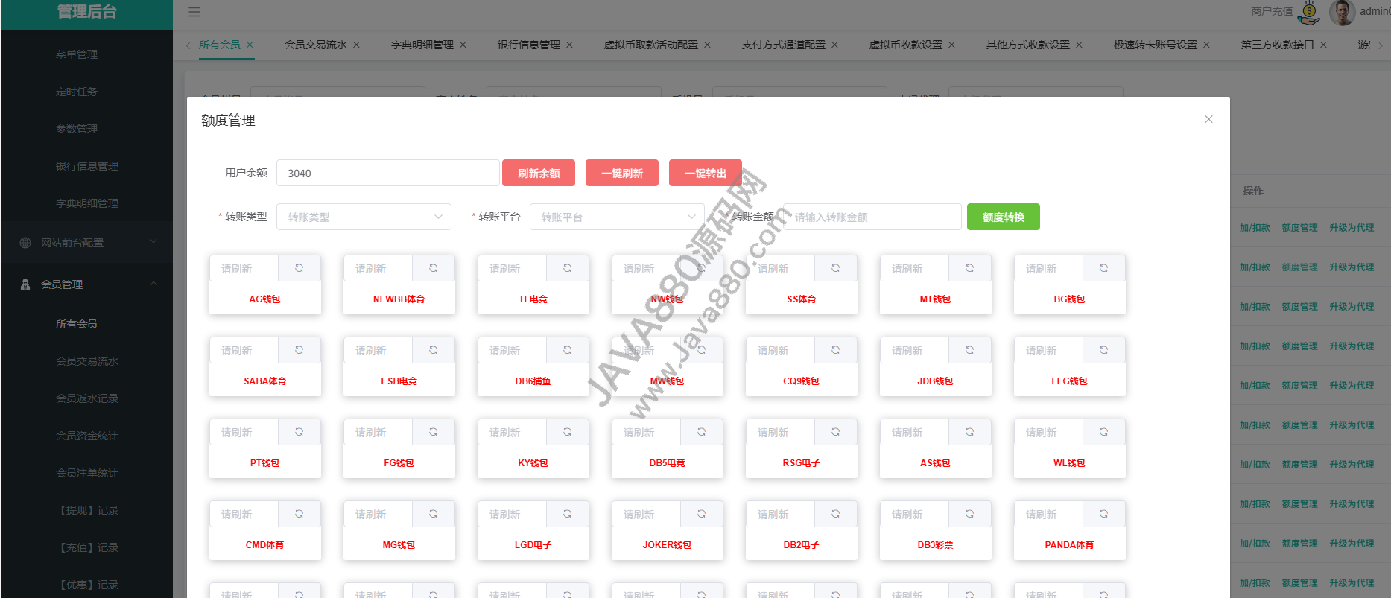Switch to 支付方式通道配置 tab

[x=784, y=45]
